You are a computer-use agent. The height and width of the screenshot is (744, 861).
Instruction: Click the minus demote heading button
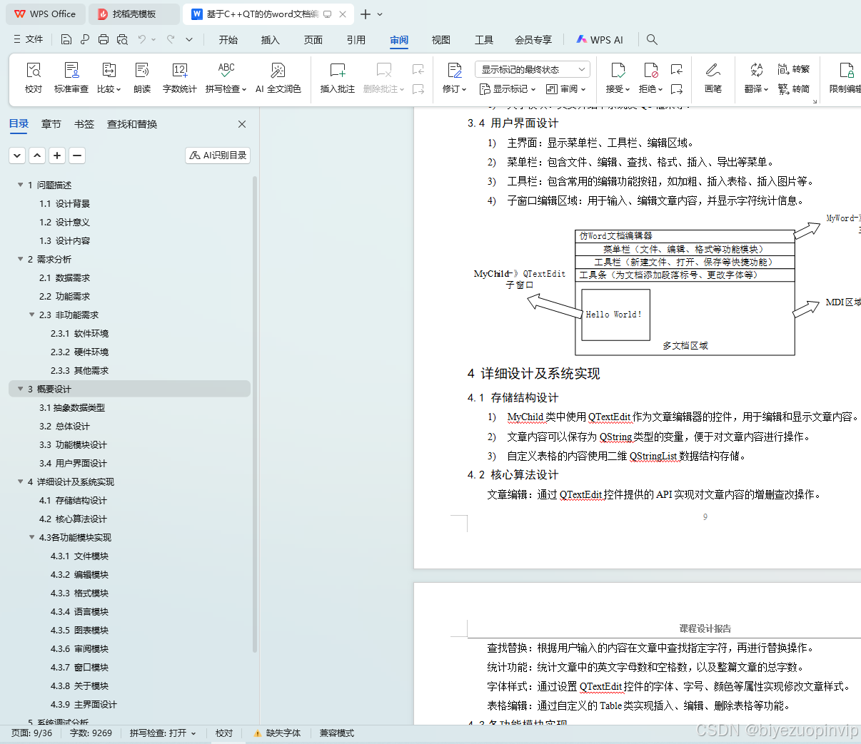(x=77, y=155)
